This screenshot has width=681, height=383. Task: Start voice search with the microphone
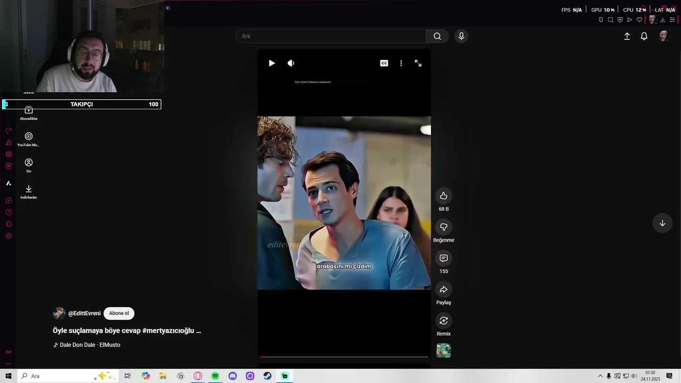[461, 36]
